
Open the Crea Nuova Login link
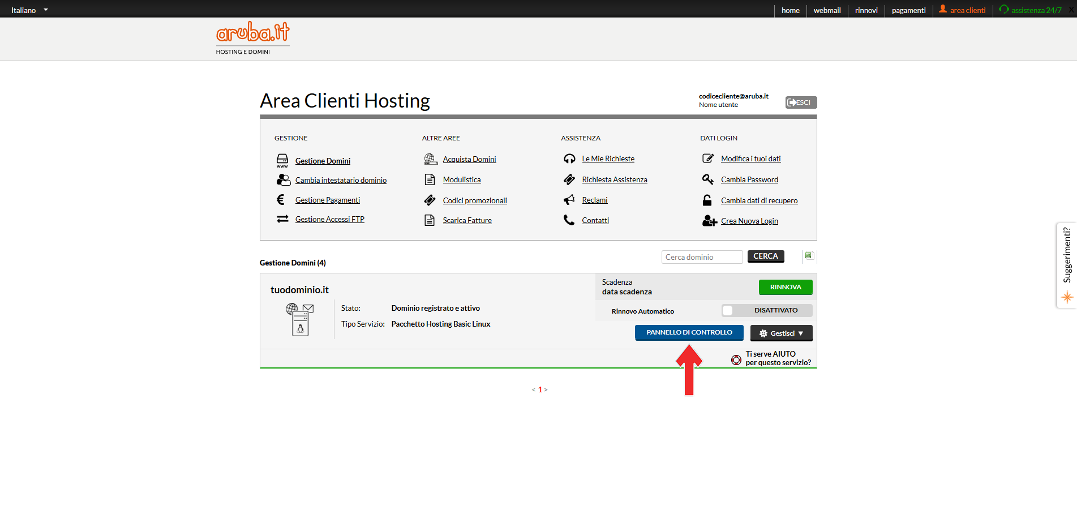749,221
